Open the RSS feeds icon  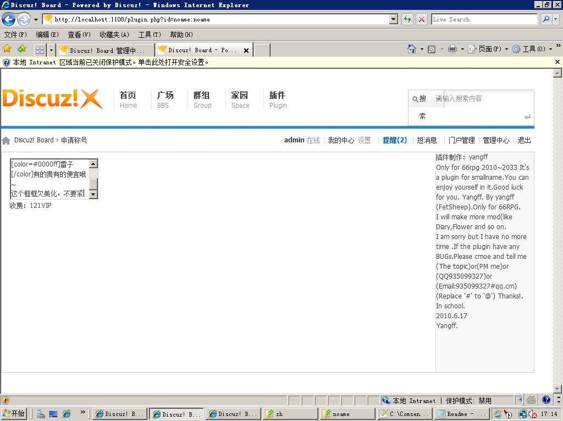tap(432, 49)
